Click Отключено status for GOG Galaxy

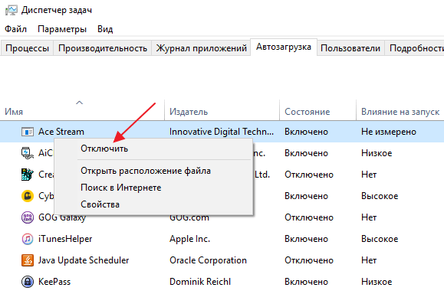point(309,217)
